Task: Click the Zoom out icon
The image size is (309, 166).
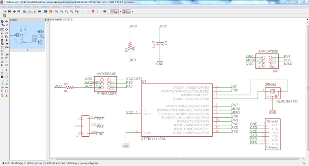Action: tap(66, 12)
